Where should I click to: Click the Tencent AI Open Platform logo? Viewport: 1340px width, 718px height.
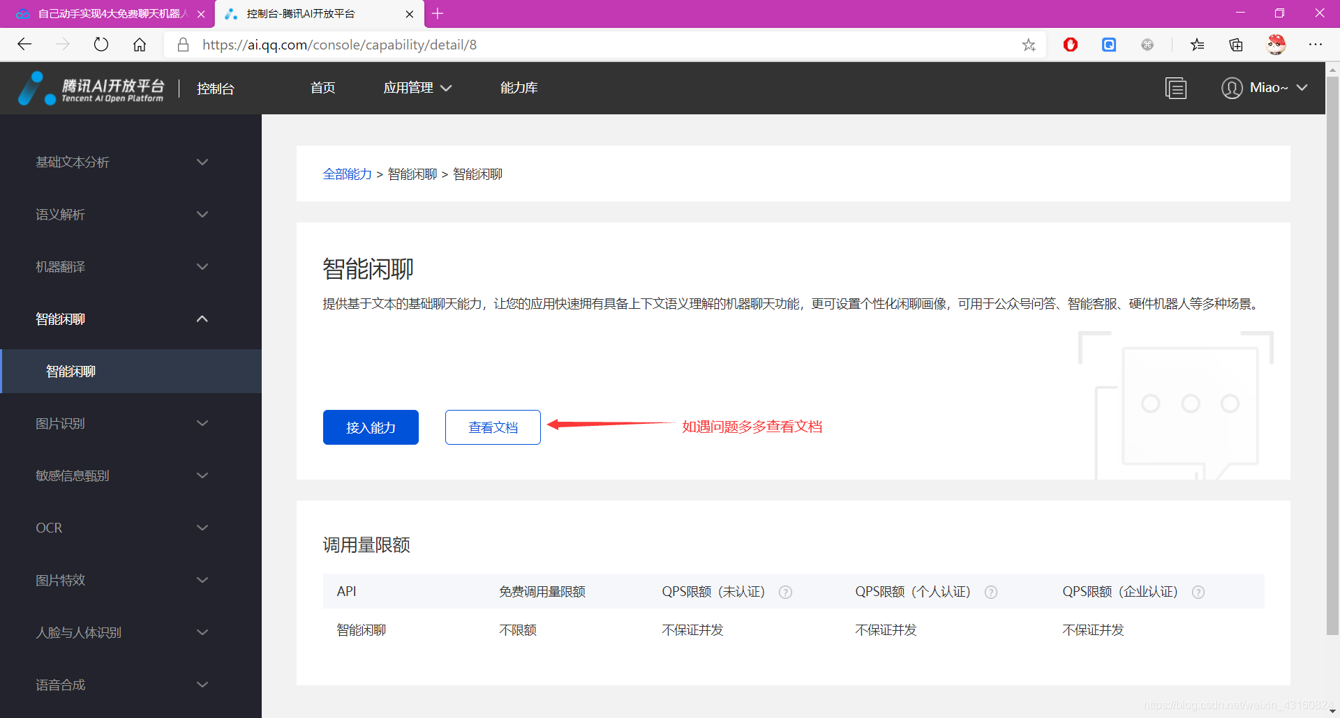(x=91, y=89)
